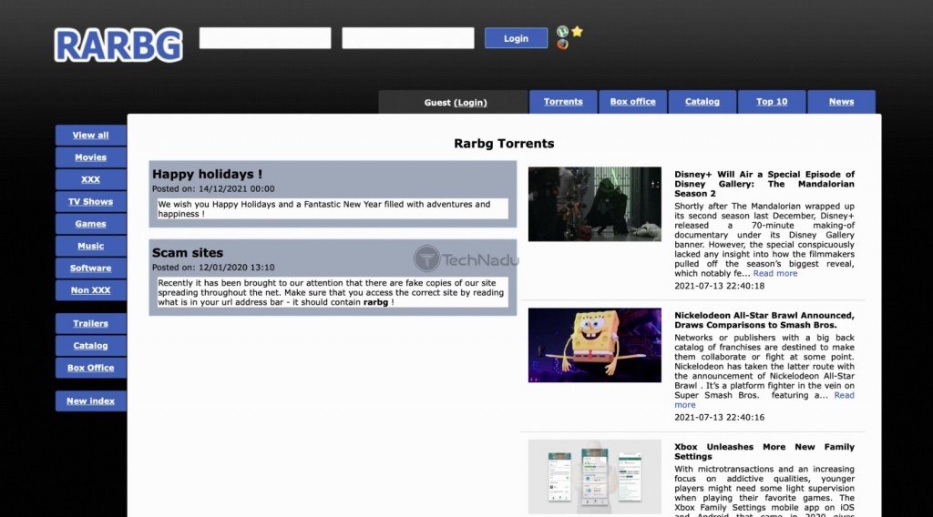Click the date 14/12/2021 00:00
The height and width of the screenshot is (517, 933).
pyautogui.click(x=236, y=189)
